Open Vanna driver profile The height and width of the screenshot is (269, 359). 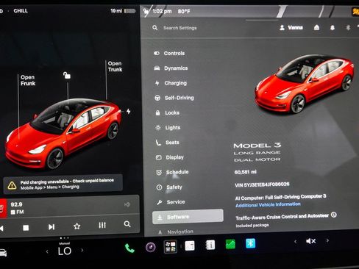click(x=291, y=28)
